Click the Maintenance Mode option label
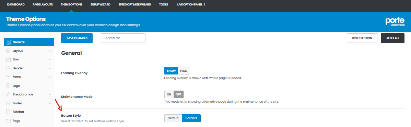Screen dimensions: 411x127 tap(77, 97)
